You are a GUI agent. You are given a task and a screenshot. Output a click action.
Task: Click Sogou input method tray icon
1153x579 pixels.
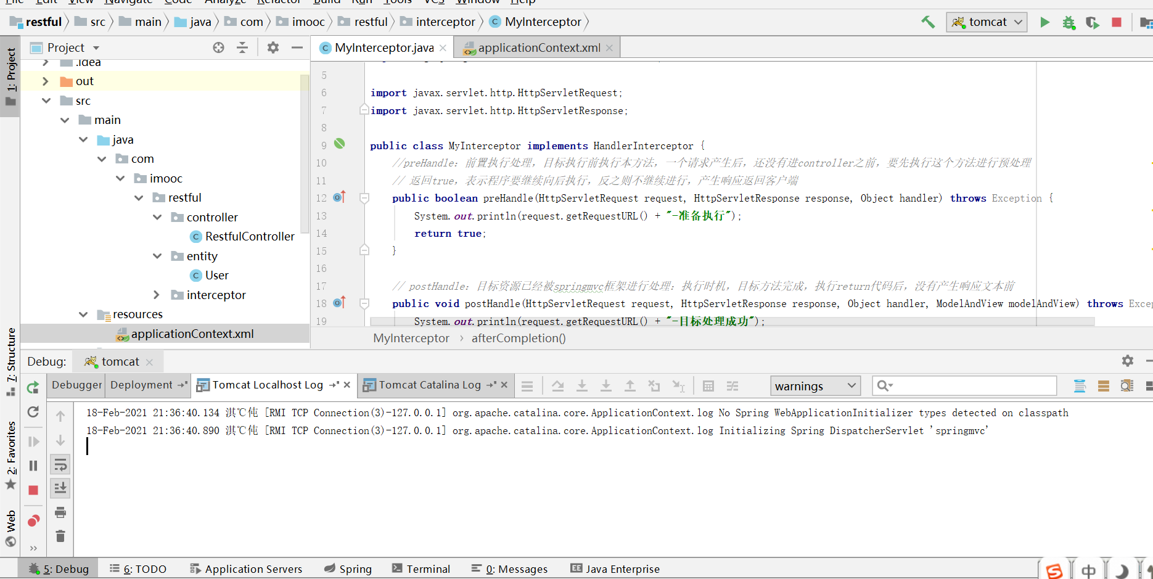coord(1054,571)
